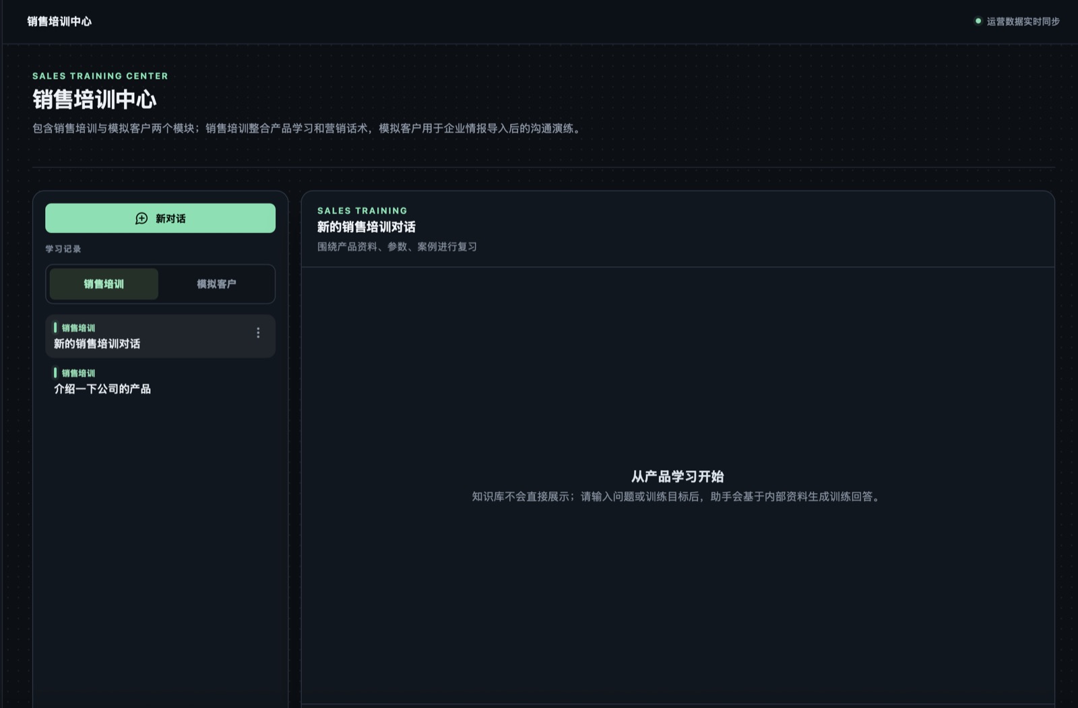The width and height of the screenshot is (1078, 708).
Task: Switch to the 销售培训 tab
Action: click(x=104, y=284)
